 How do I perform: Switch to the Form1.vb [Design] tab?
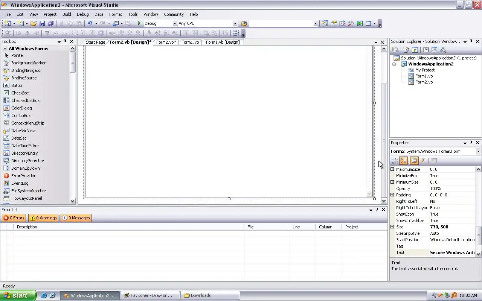click(x=223, y=42)
